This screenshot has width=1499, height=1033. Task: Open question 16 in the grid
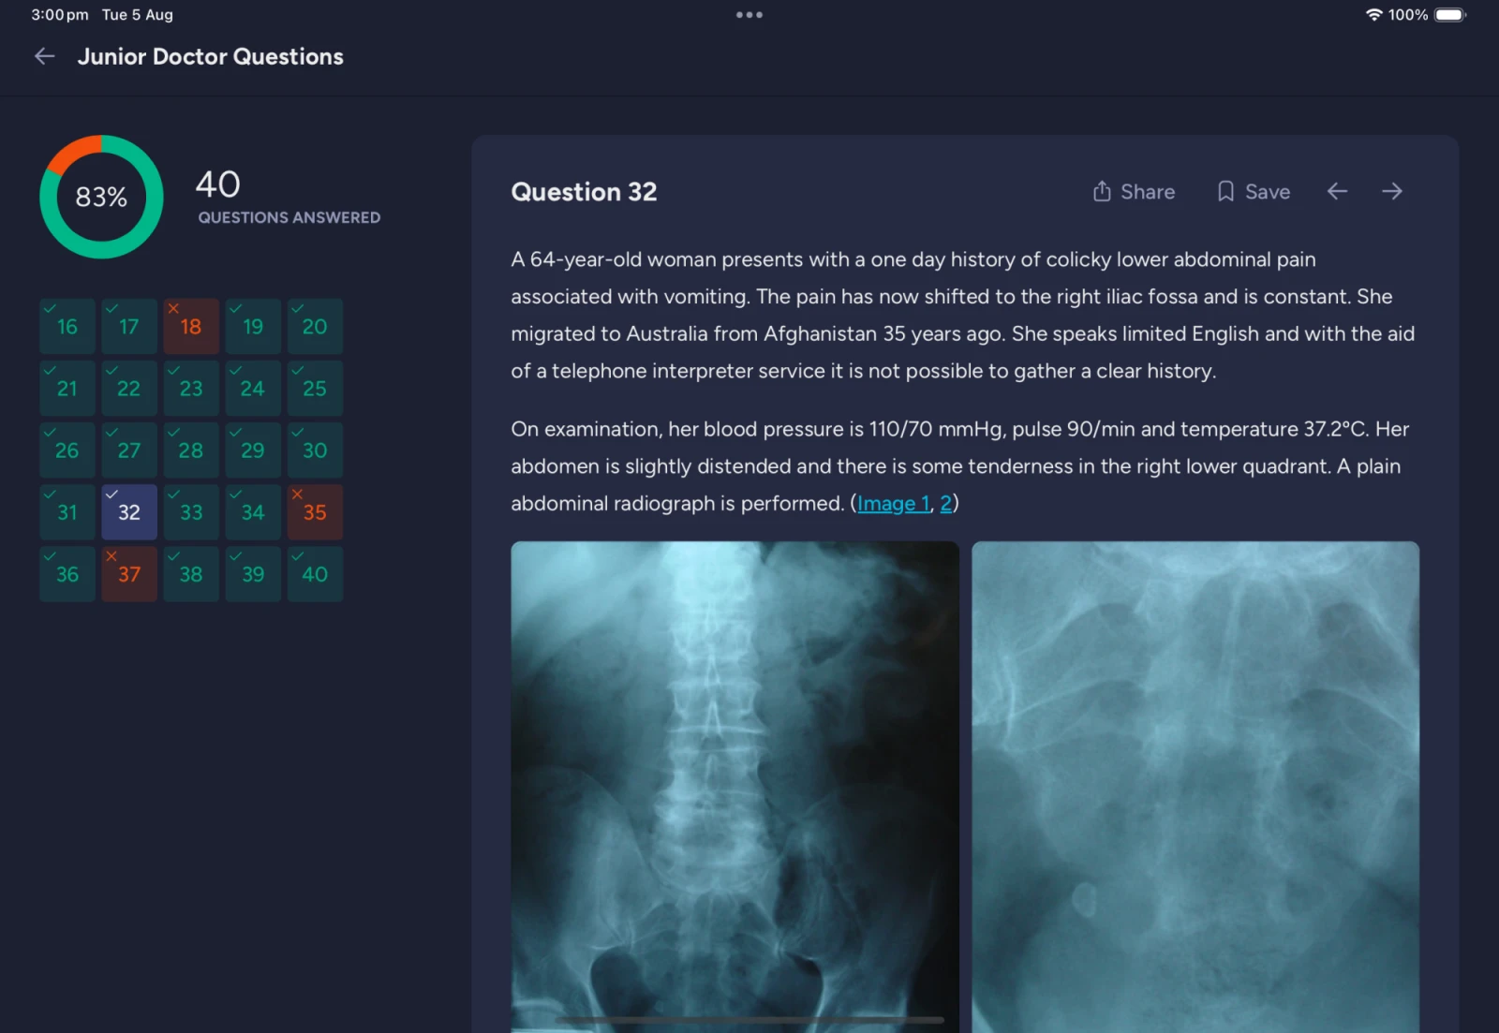[67, 326]
